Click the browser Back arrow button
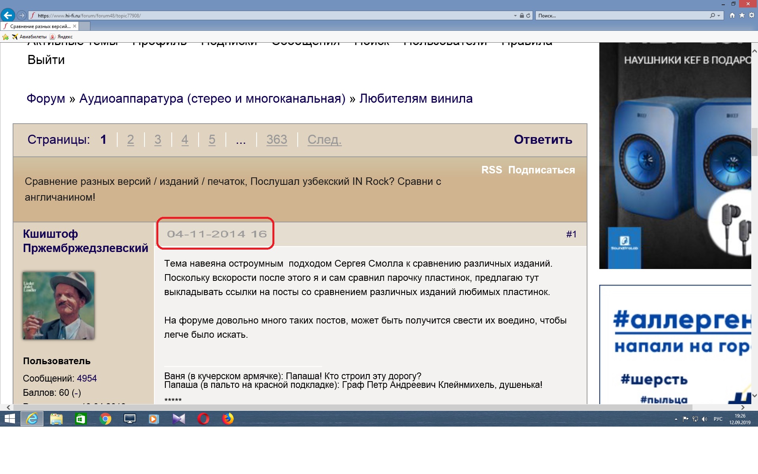The image size is (758, 474). click(8, 15)
